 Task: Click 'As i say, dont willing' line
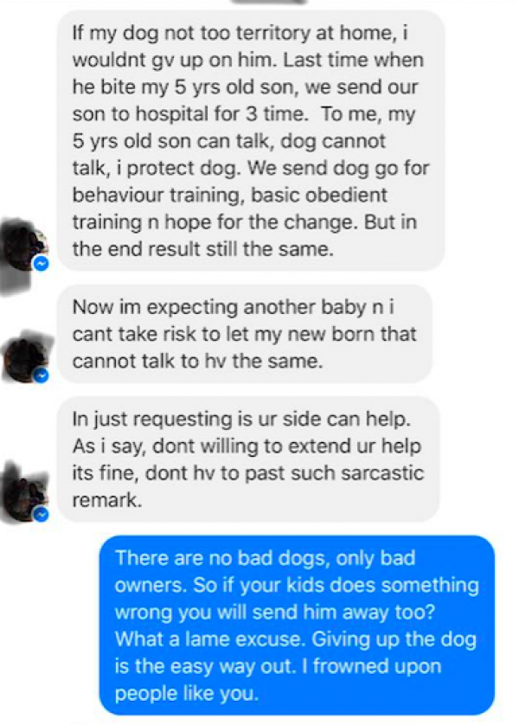point(247,446)
